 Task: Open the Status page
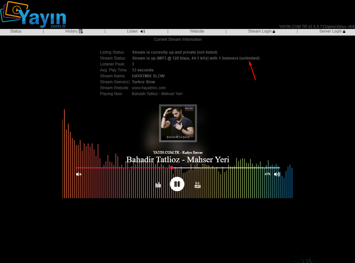[x=16, y=31]
